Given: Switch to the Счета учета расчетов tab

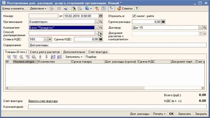Looking at the screenshot, I should coord(45,52).
